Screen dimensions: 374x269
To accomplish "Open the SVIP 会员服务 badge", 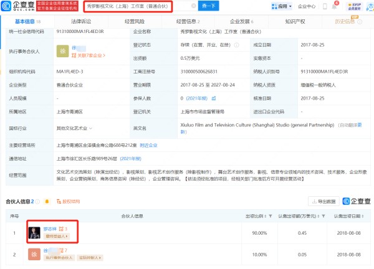I will click(355, 6).
